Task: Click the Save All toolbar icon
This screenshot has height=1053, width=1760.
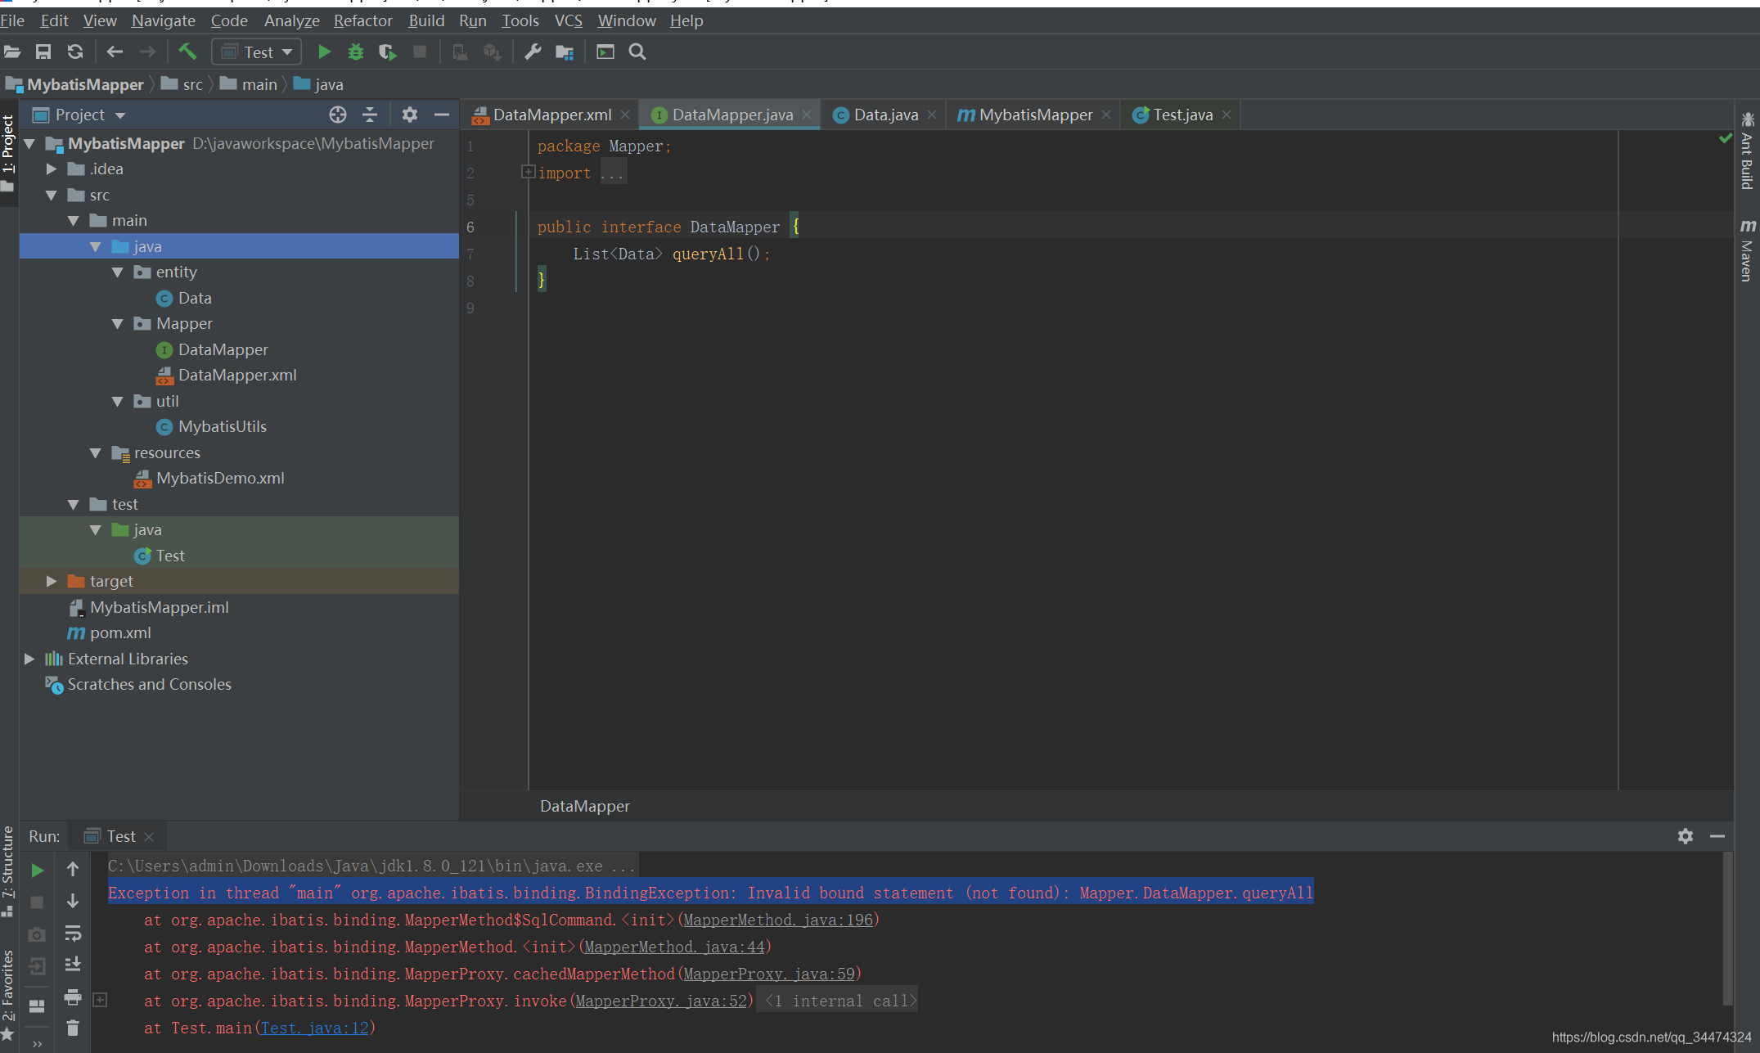Action: coord(43,52)
